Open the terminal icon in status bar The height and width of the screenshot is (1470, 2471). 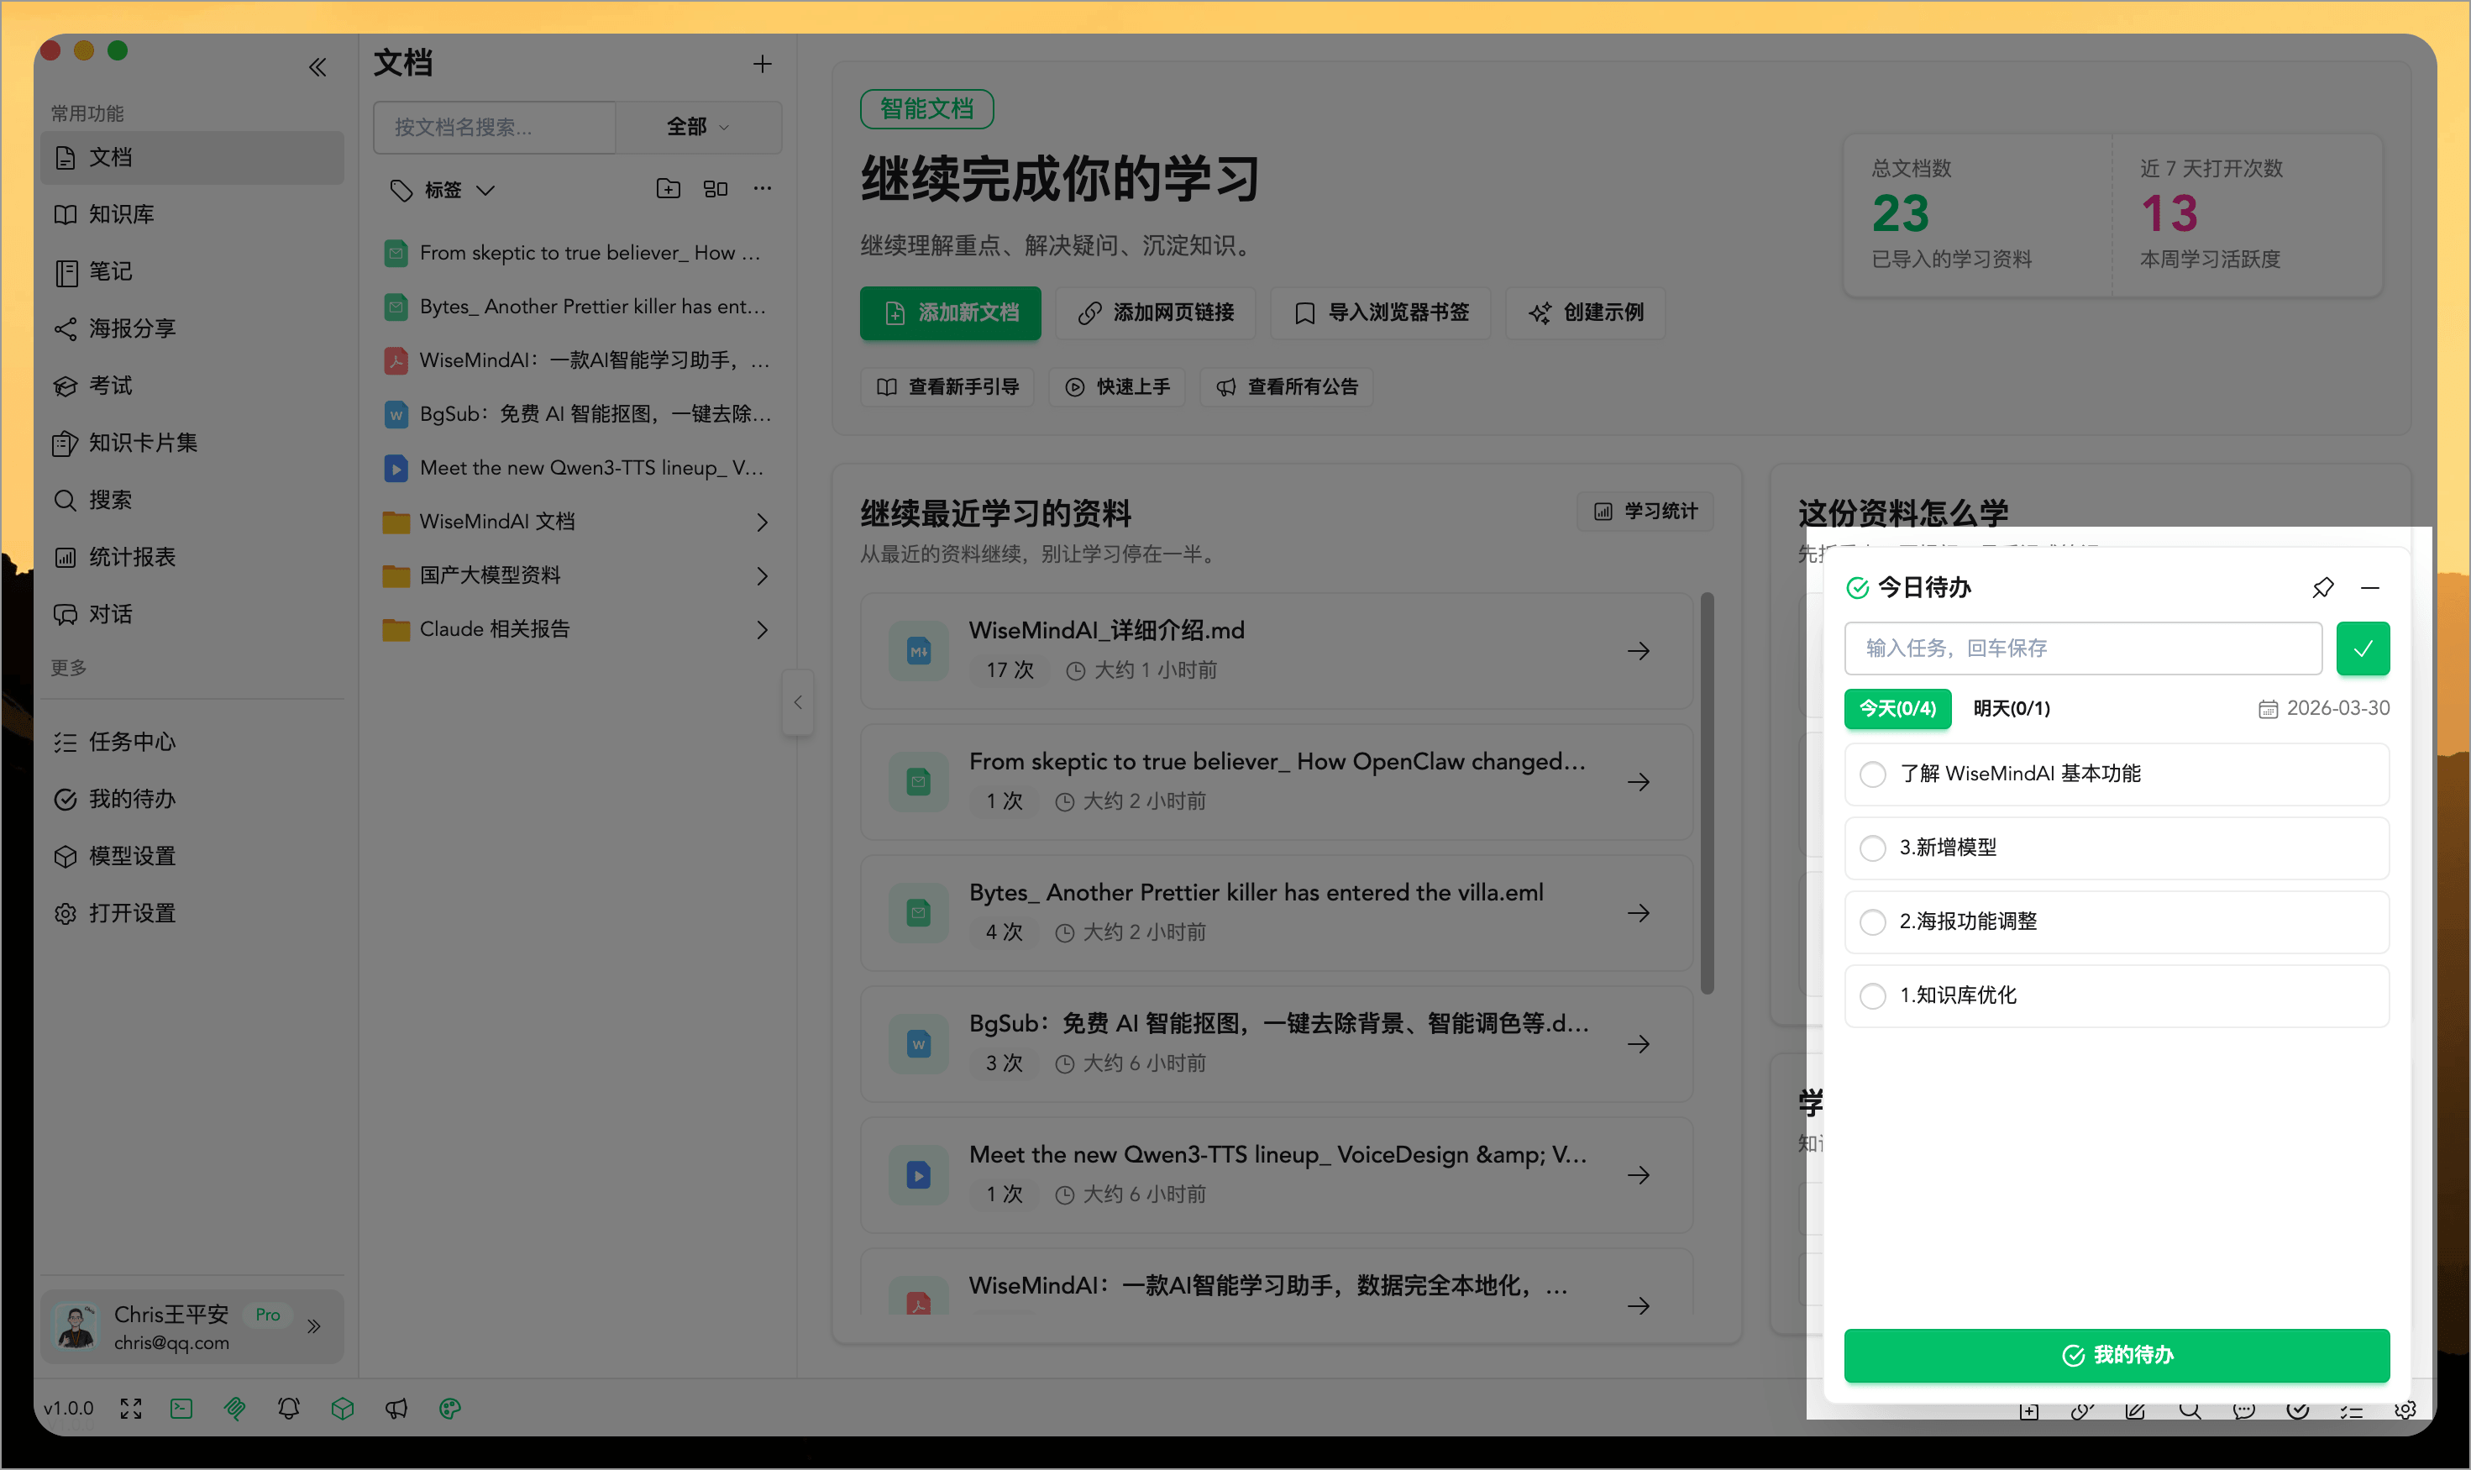click(181, 1408)
